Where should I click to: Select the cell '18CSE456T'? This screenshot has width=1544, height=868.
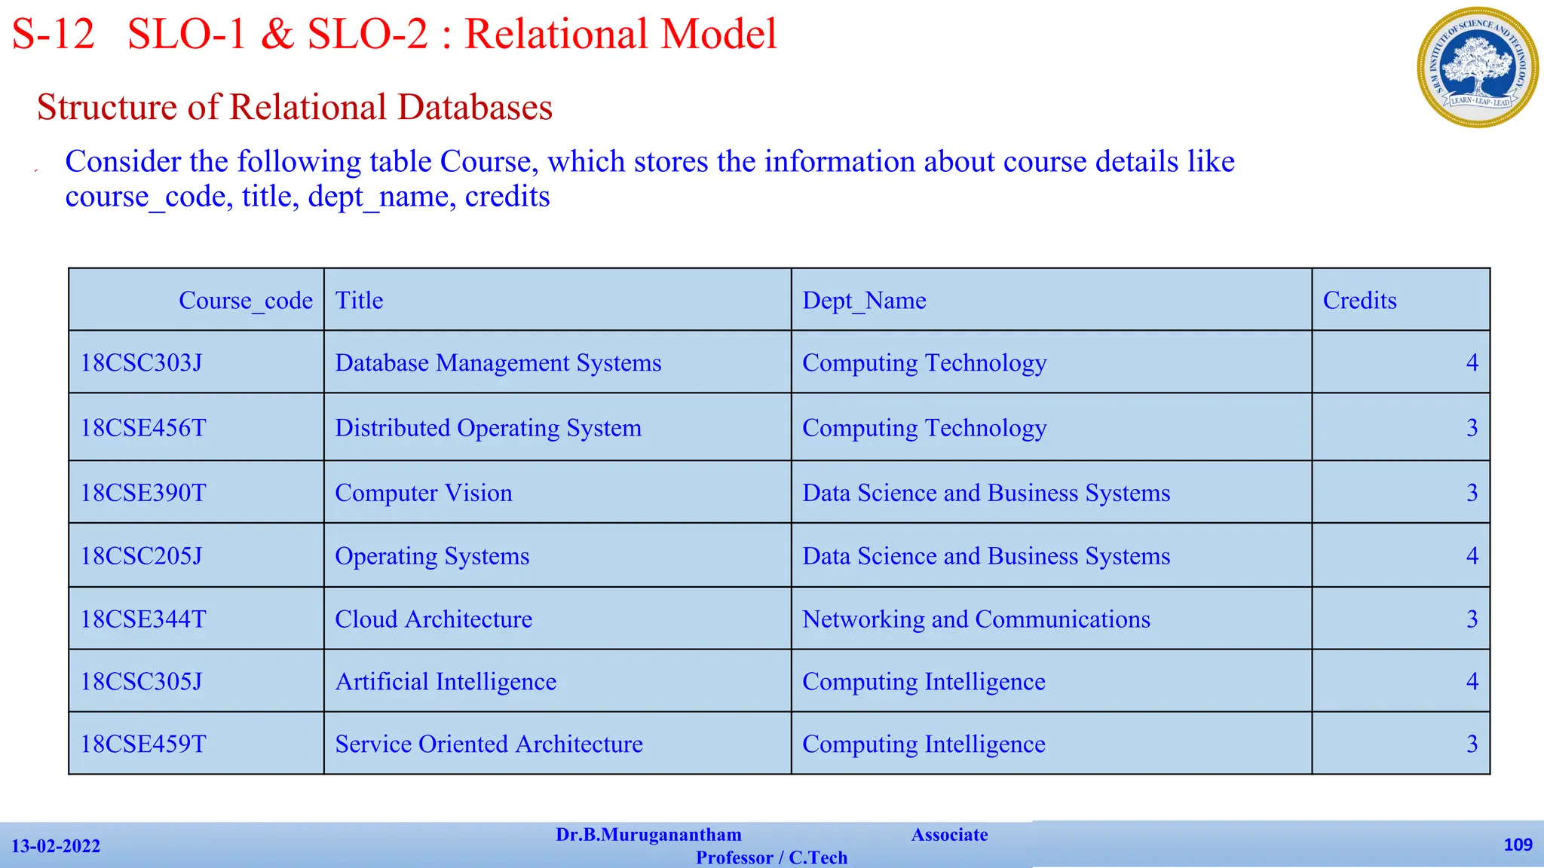(x=196, y=427)
